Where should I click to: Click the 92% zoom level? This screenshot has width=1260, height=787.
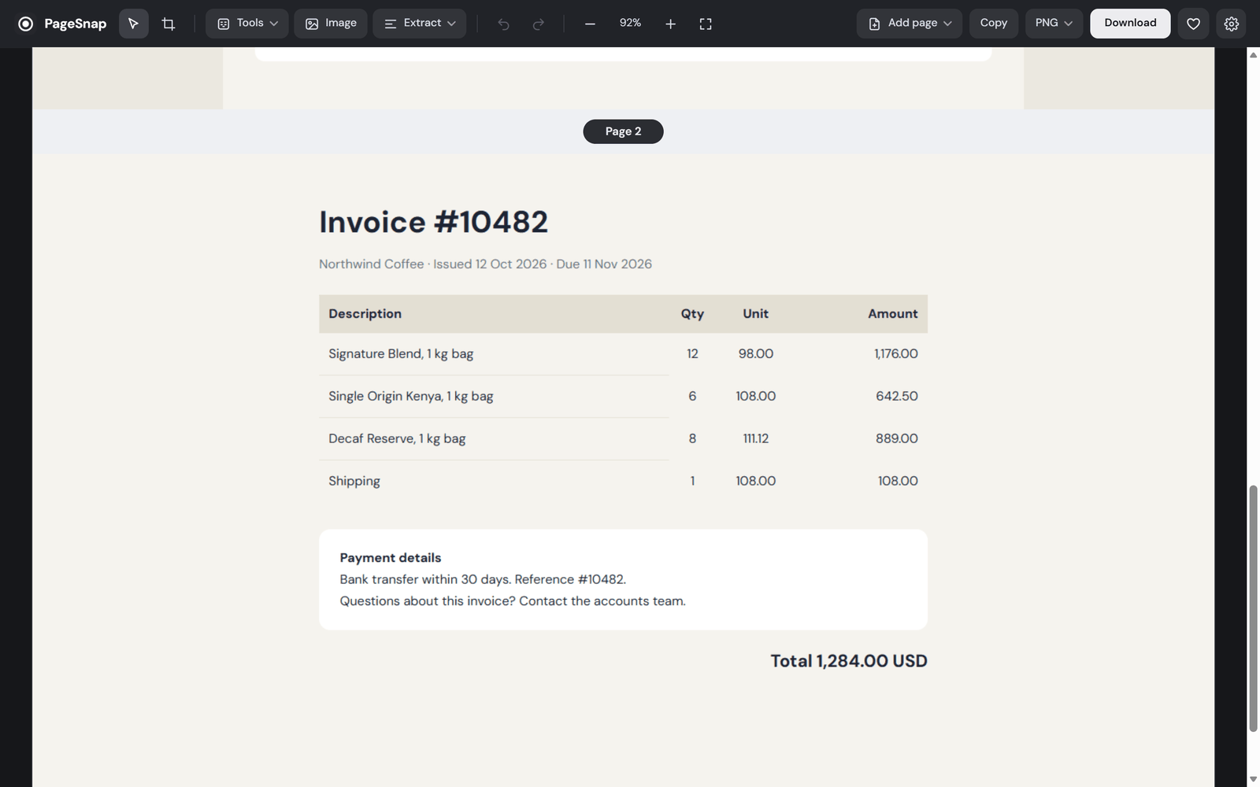[x=630, y=23]
